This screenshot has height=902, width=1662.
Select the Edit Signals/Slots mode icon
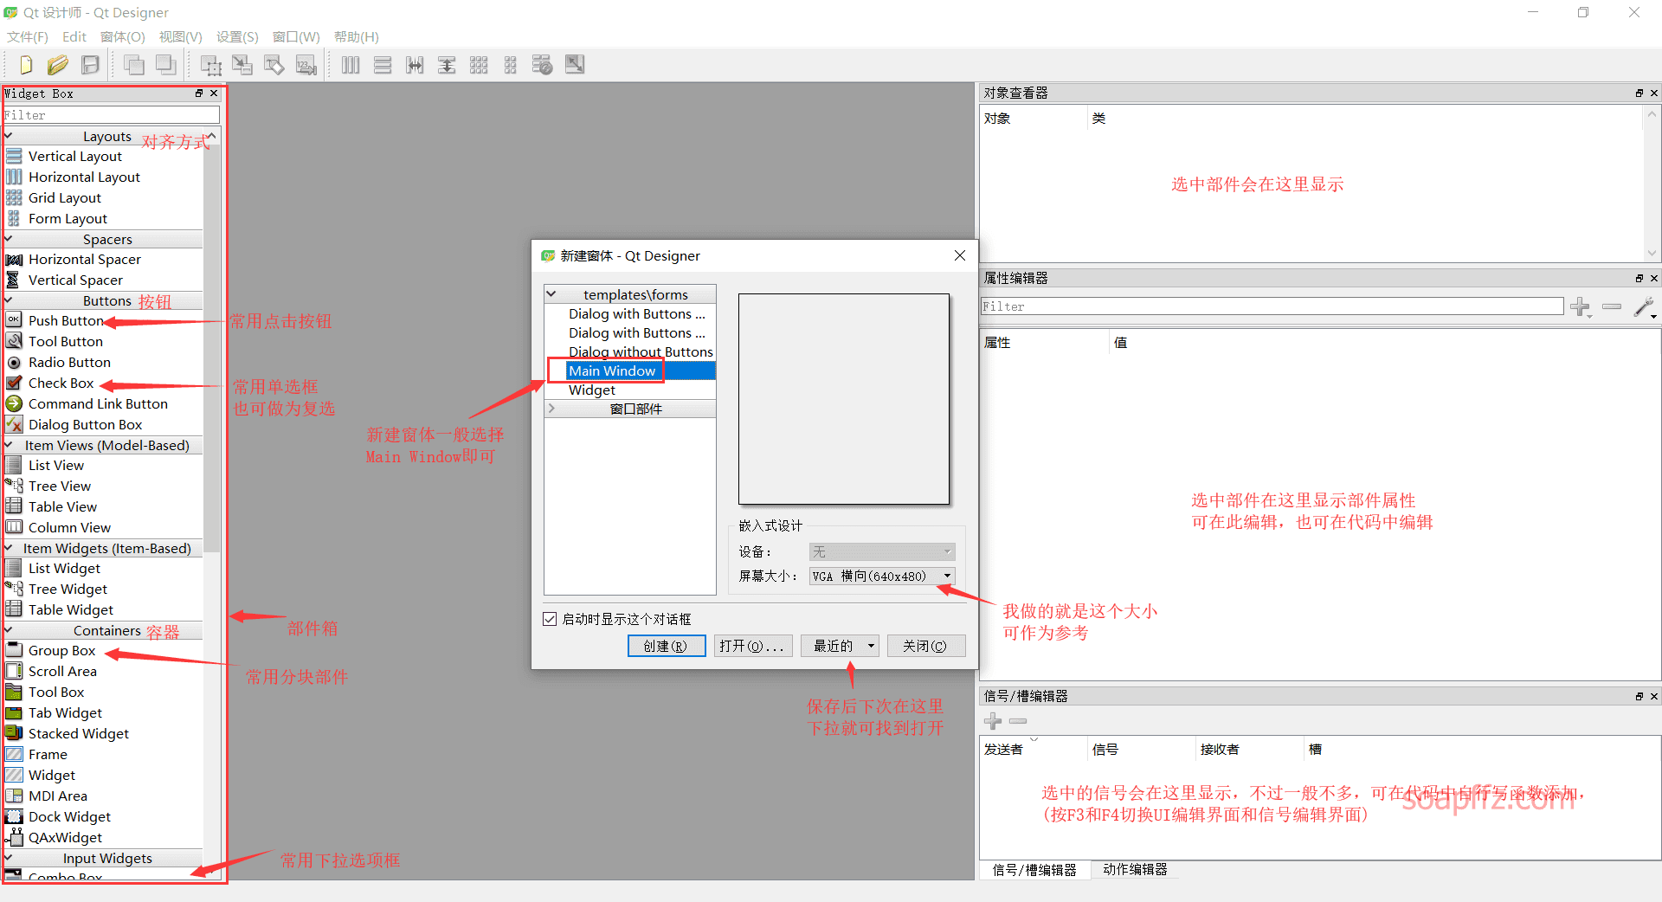click(242, 65)
